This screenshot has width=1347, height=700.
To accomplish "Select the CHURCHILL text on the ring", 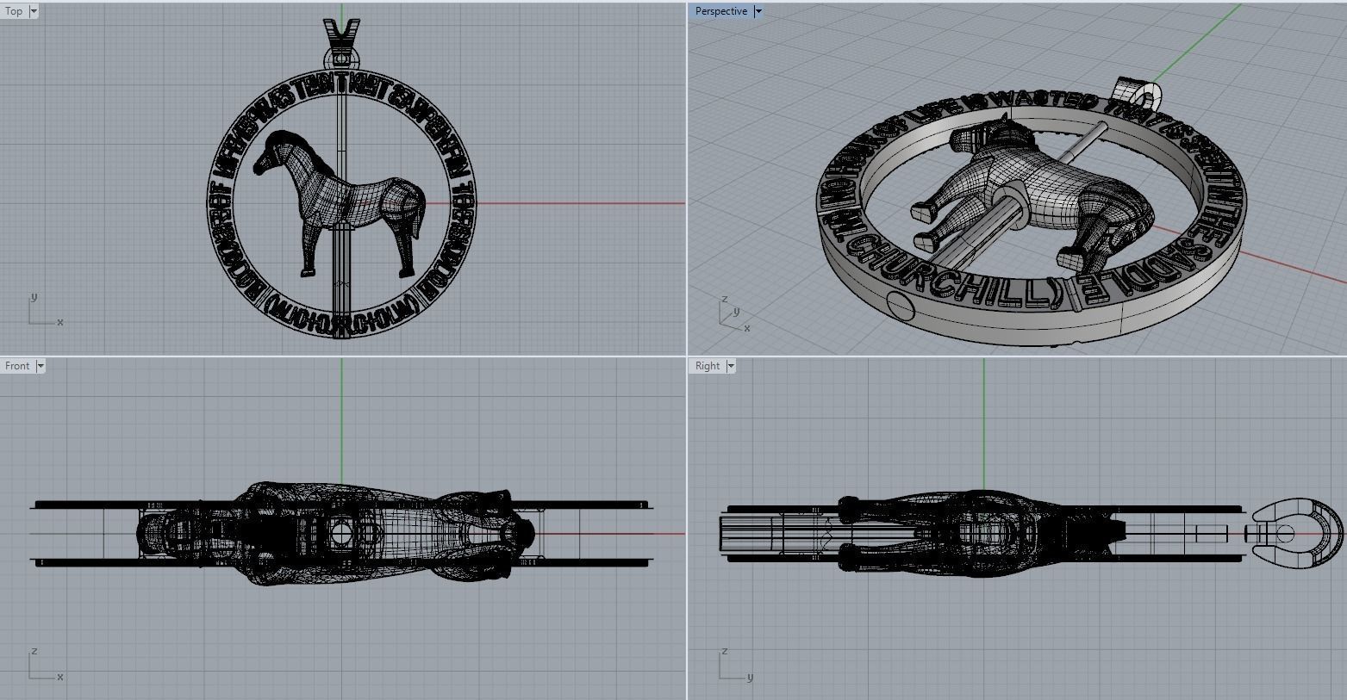I will coord(952,274).
